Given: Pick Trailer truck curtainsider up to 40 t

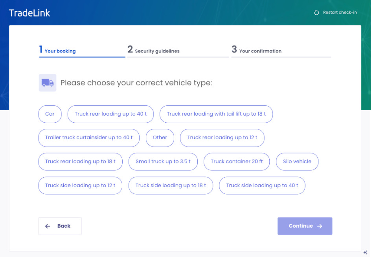Looking at the screenshot, I should pos(89,138).
